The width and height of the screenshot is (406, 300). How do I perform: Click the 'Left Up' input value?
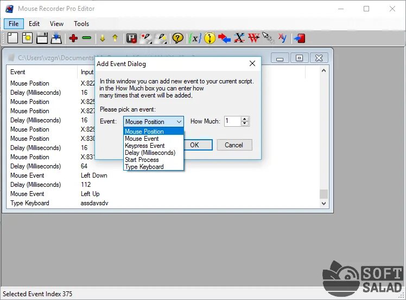pos(90,194)
